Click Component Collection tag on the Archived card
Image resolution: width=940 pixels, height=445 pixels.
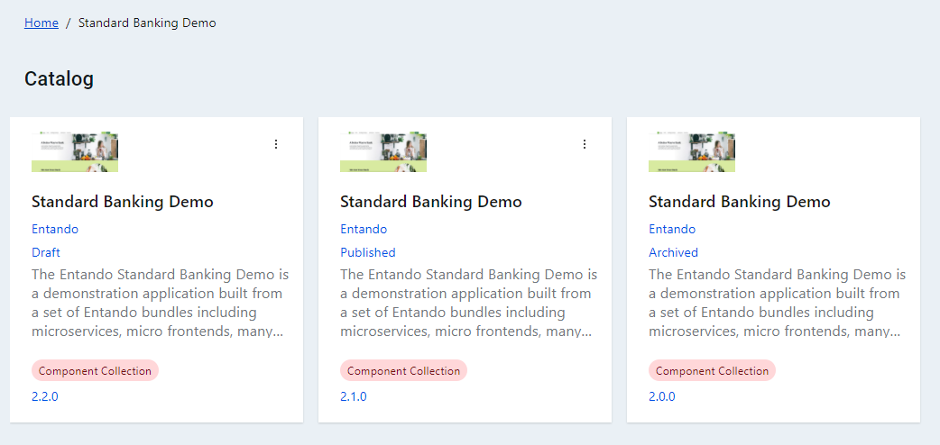[x=712, y=371]
